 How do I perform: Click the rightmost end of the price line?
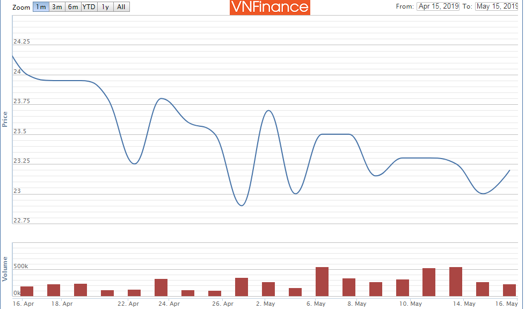[x=509, y=170]
